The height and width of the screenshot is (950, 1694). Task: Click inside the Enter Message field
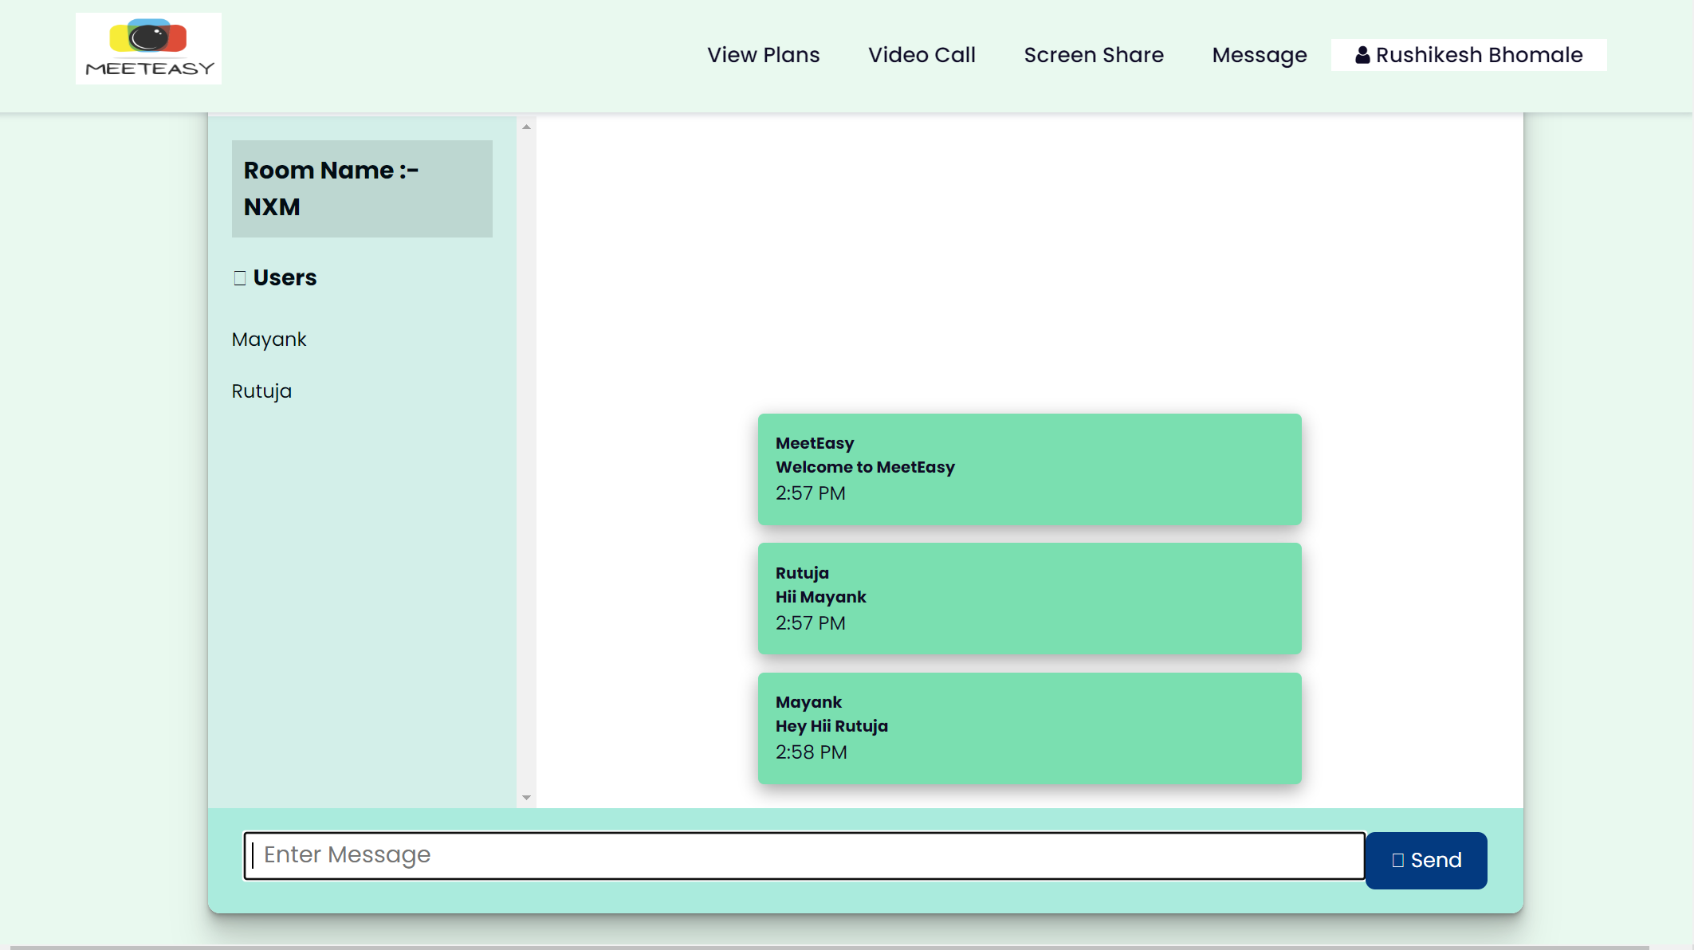click(x=804, y=855)
